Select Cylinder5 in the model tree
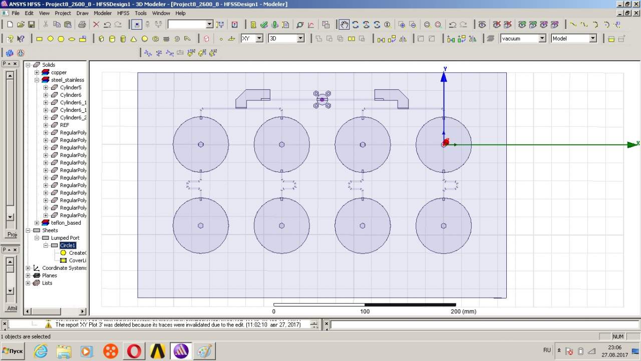Screen dimensions: 641x361 (71, 88)
